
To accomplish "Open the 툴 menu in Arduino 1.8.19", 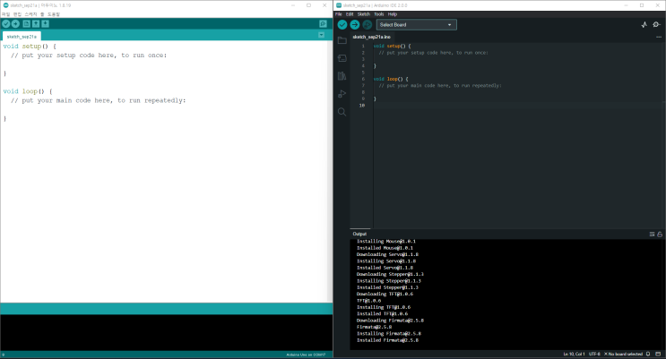I will coord(42,14).
